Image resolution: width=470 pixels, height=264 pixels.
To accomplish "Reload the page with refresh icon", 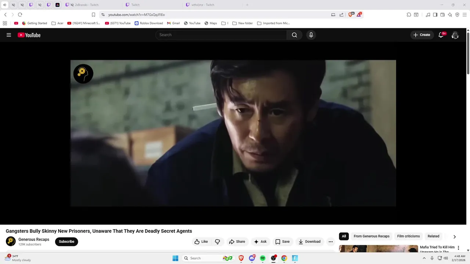I will click(20, 15).
